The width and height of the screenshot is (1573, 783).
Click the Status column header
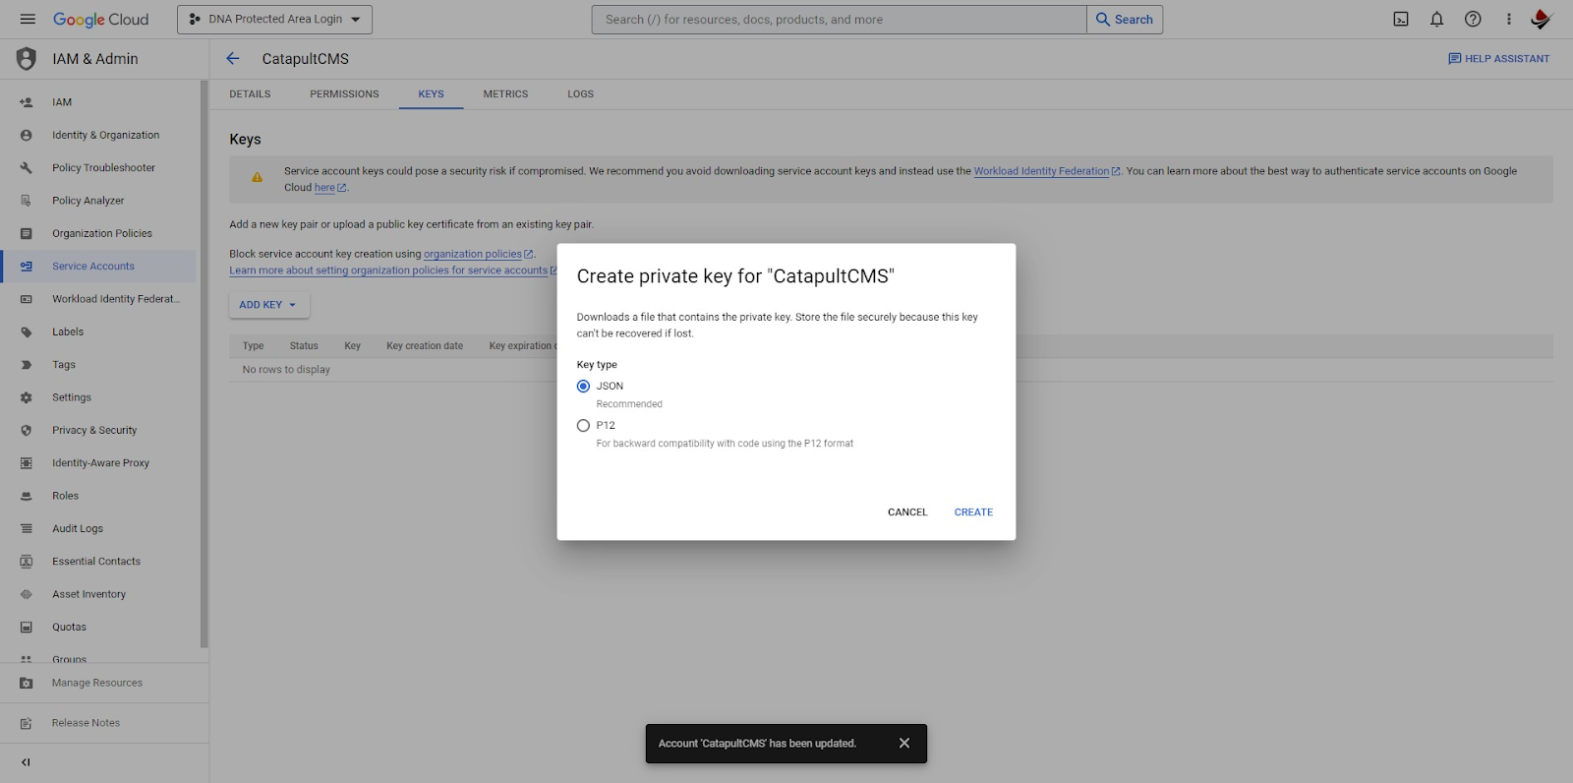[x=304, y=346]
